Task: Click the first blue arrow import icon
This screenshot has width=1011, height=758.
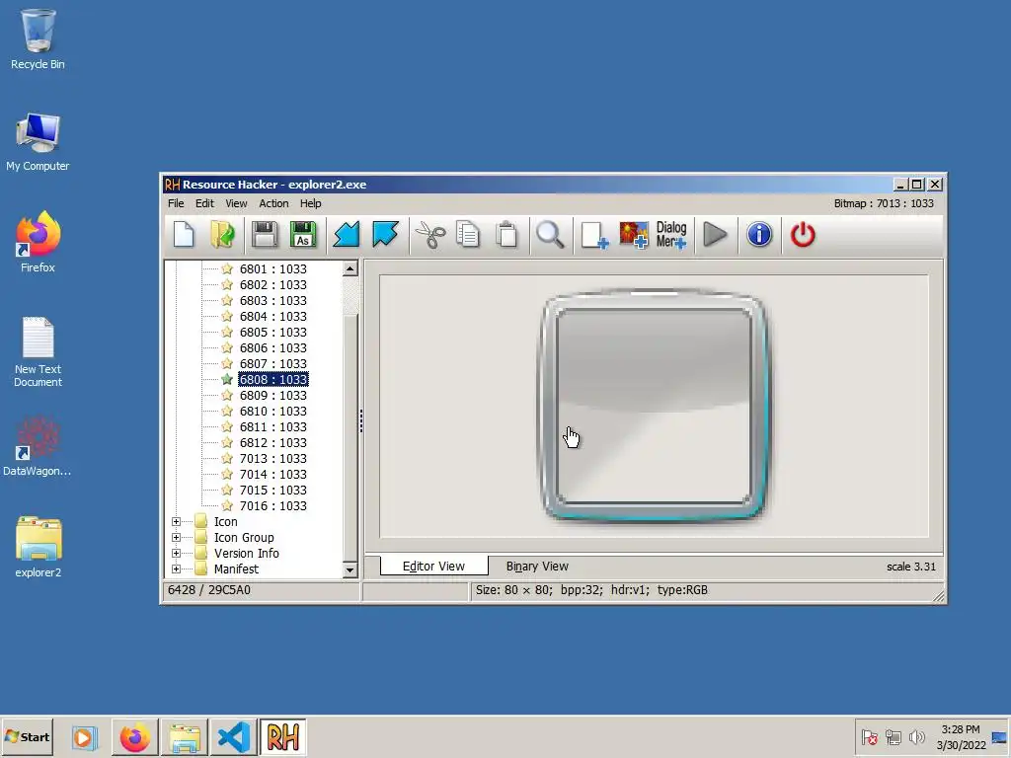Action: click(x=347, y=235)
